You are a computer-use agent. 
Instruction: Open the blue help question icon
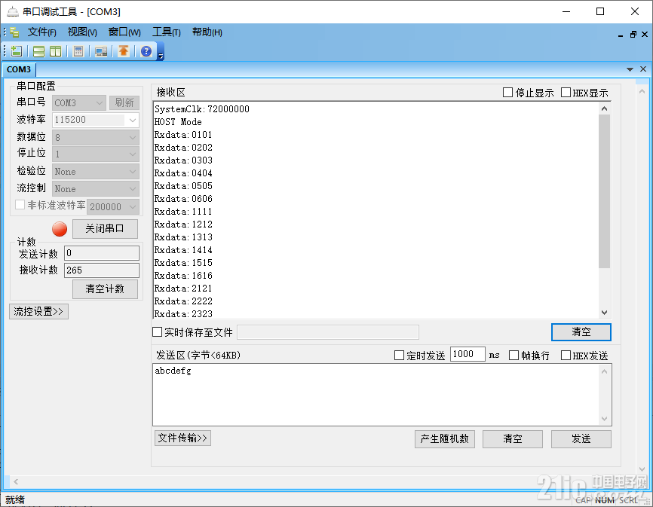pyautogui.click(x=146, y=51)
